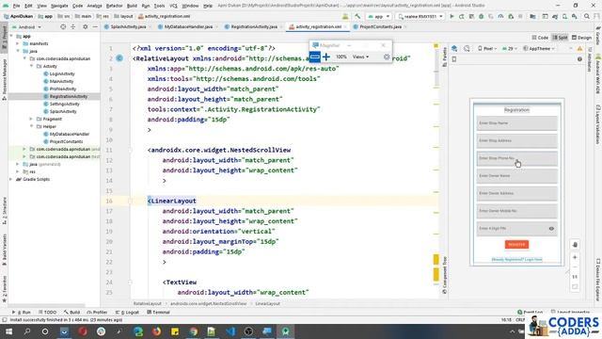
Task: Toggle the Resource Manager side tab
Action: pos(4,79)
